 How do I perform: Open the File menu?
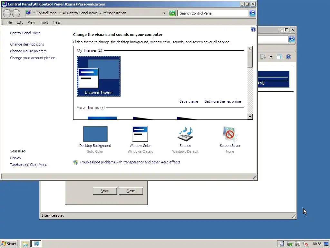[9, 22]
